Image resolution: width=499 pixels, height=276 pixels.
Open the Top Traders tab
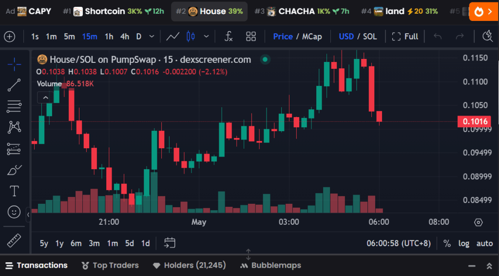click(x=110, y=265)
